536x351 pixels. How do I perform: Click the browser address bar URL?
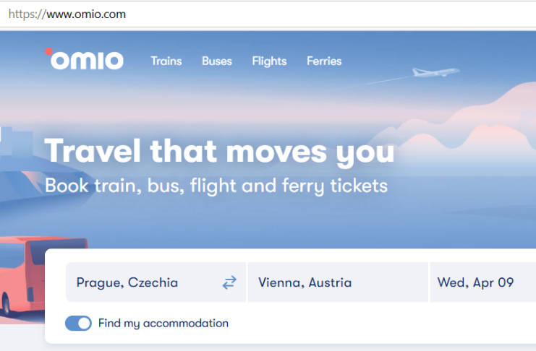pos(67,14)
